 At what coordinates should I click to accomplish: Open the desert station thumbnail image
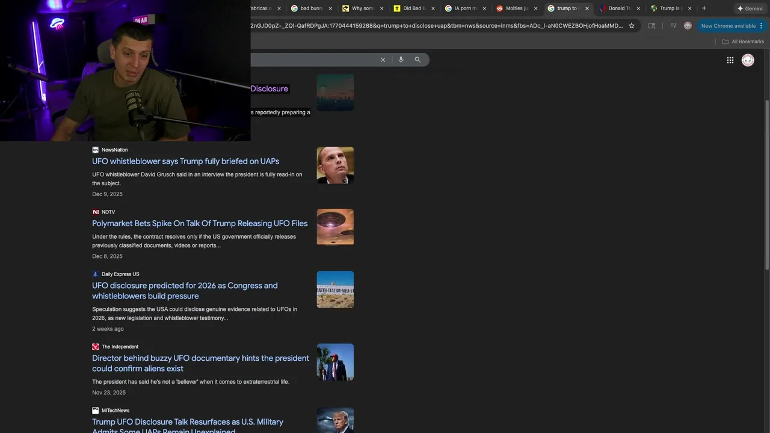(x=335, y=289)
